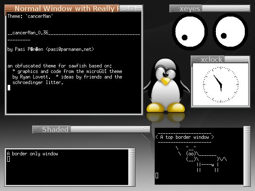
Task: Click the left eye in xeyes
Action: click(190, 32)
